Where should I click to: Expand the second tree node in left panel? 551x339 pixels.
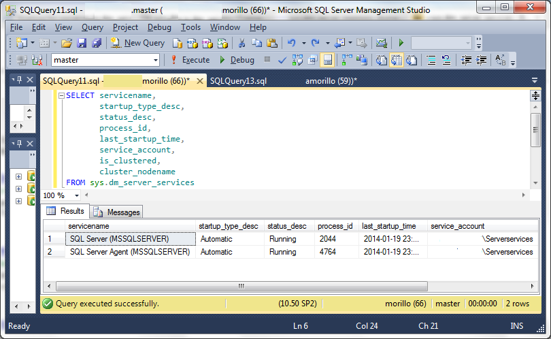click(x=18, y=189)
